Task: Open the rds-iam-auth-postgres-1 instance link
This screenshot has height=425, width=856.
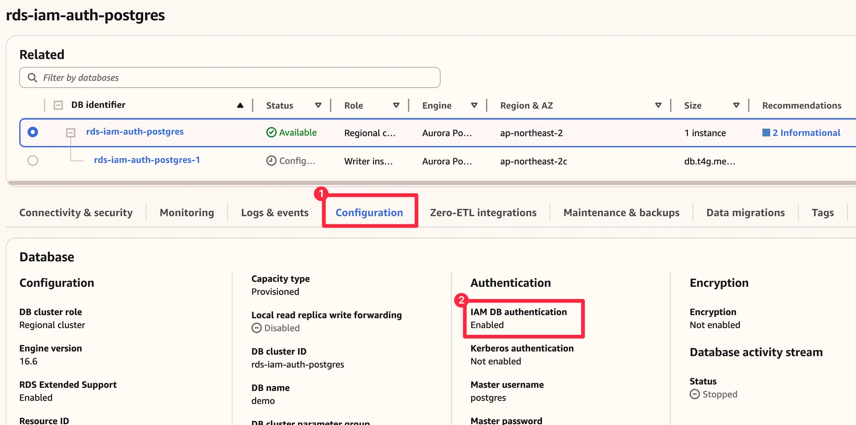Action: (147, 160)
